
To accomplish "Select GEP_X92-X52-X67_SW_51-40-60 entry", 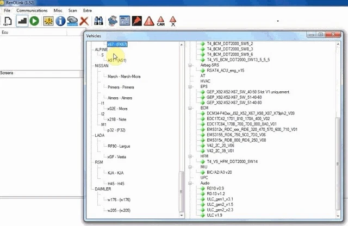I will pyautogui.click(x=234, y=97).
